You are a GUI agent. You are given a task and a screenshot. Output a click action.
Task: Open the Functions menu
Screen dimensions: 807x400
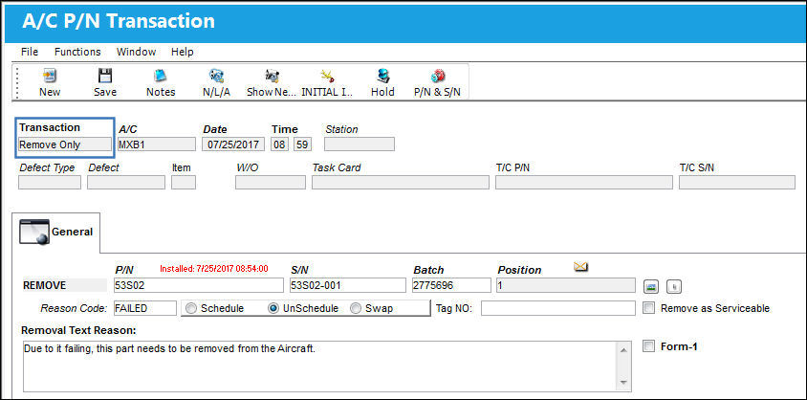pos(77,52)
